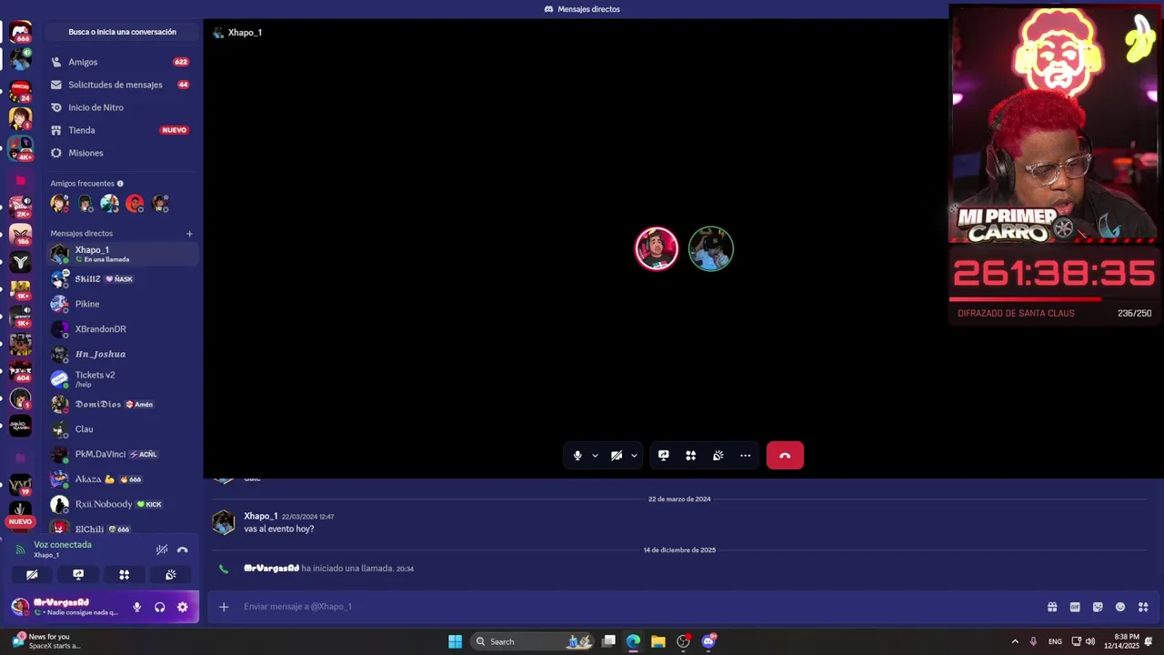Open sticker picker
The image size is (1164, 655).
(x=1098, y=607)
